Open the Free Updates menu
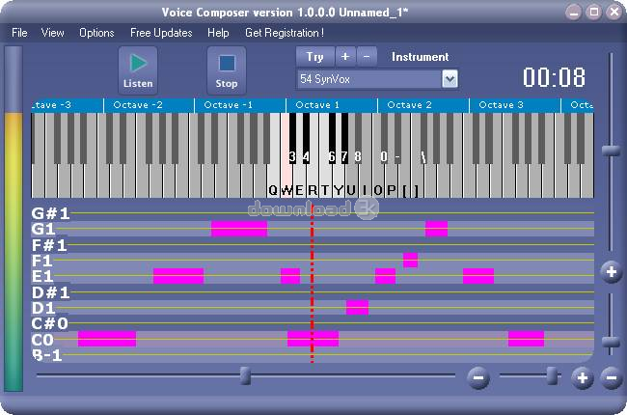This screenshot has height=415, width=627. 161,33
